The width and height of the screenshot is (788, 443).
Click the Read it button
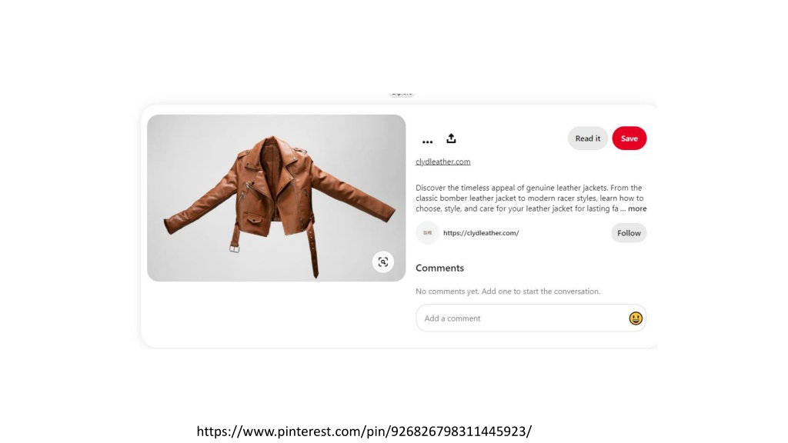pos(587,138)
